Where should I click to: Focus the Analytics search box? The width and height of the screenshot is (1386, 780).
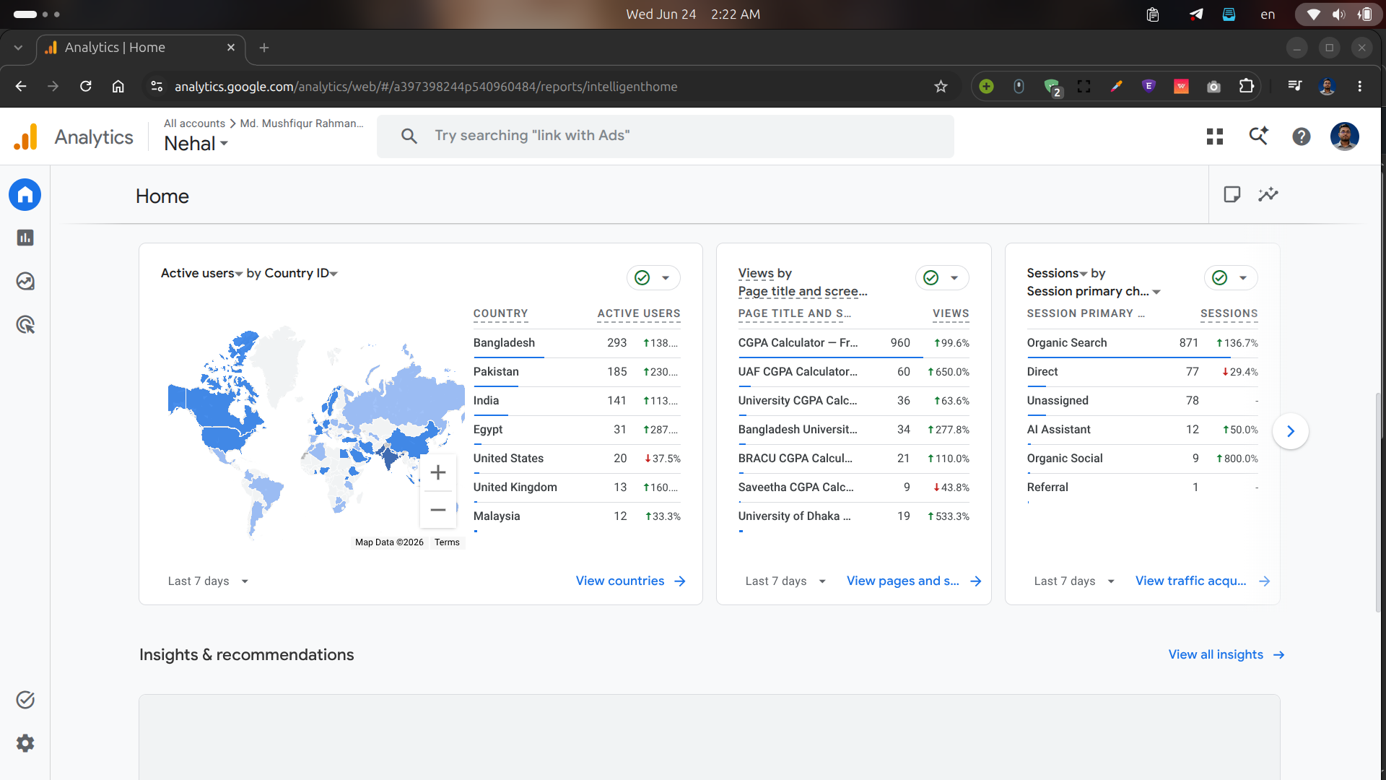point(665,136)
